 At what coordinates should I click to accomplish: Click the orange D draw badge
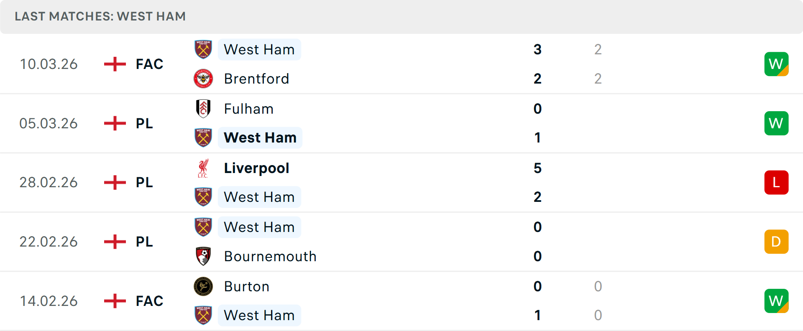776,242
